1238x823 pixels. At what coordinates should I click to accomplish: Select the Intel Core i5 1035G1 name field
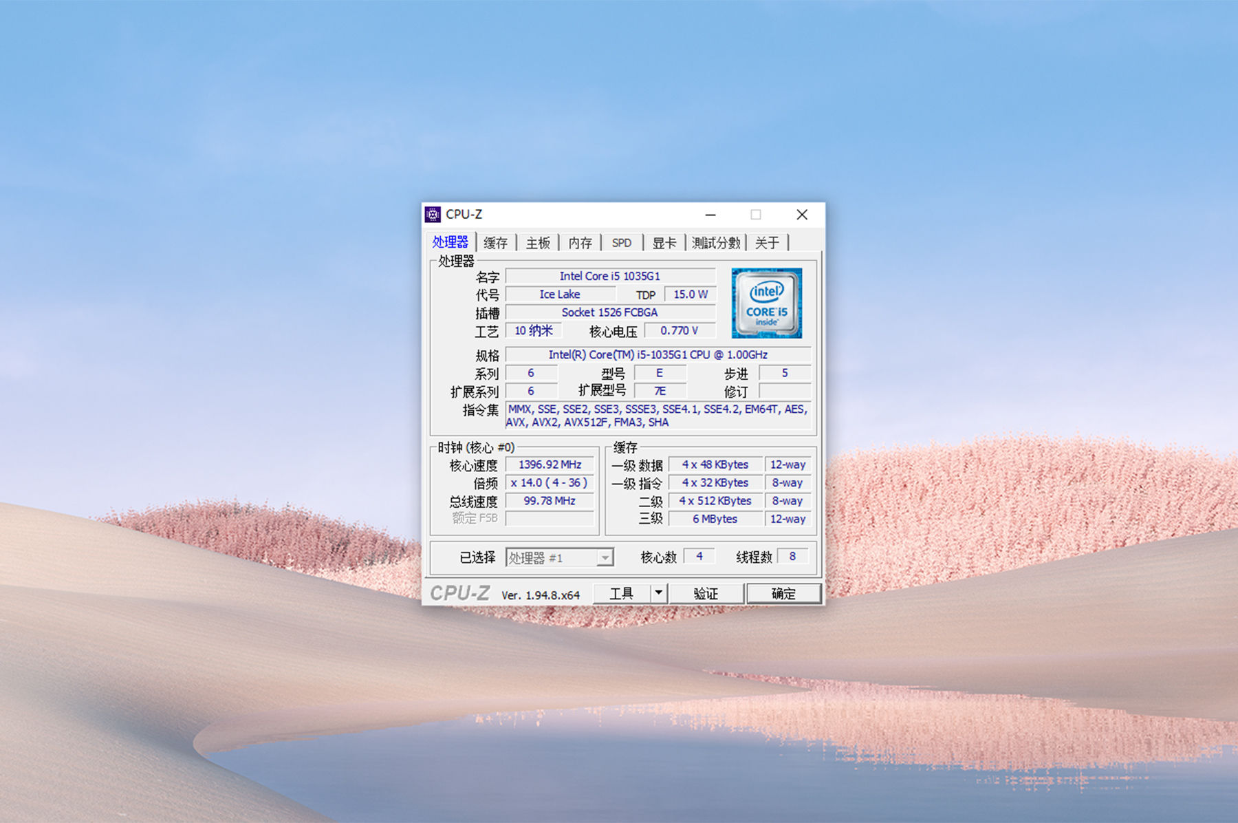(x=611, y=275)
